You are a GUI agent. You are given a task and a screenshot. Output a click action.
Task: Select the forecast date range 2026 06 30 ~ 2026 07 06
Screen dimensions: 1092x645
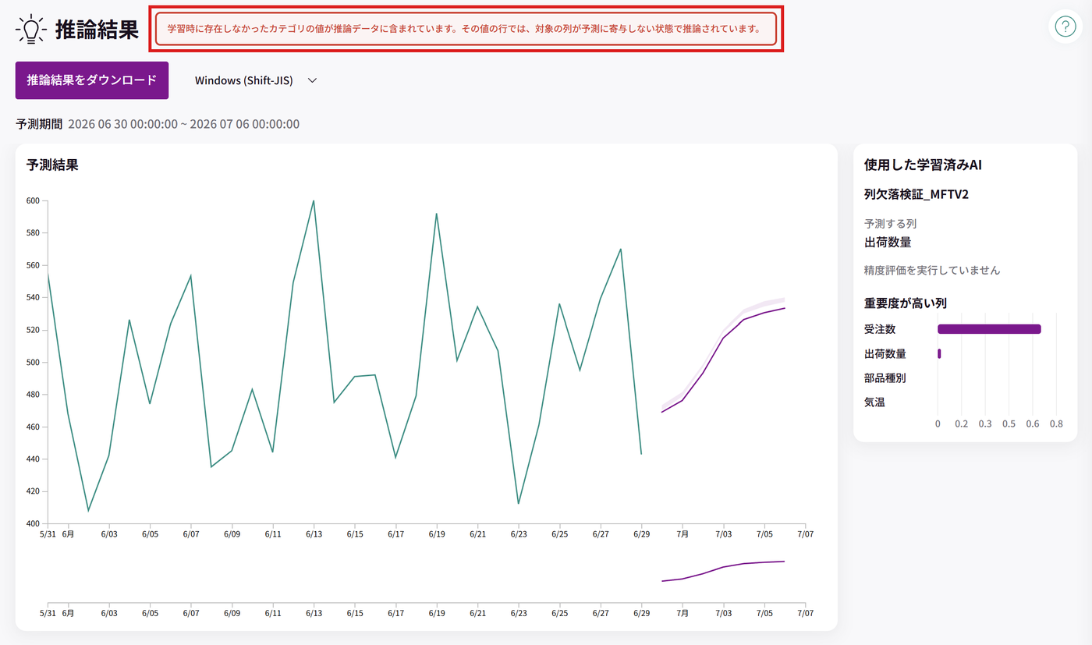pos(184,124)
